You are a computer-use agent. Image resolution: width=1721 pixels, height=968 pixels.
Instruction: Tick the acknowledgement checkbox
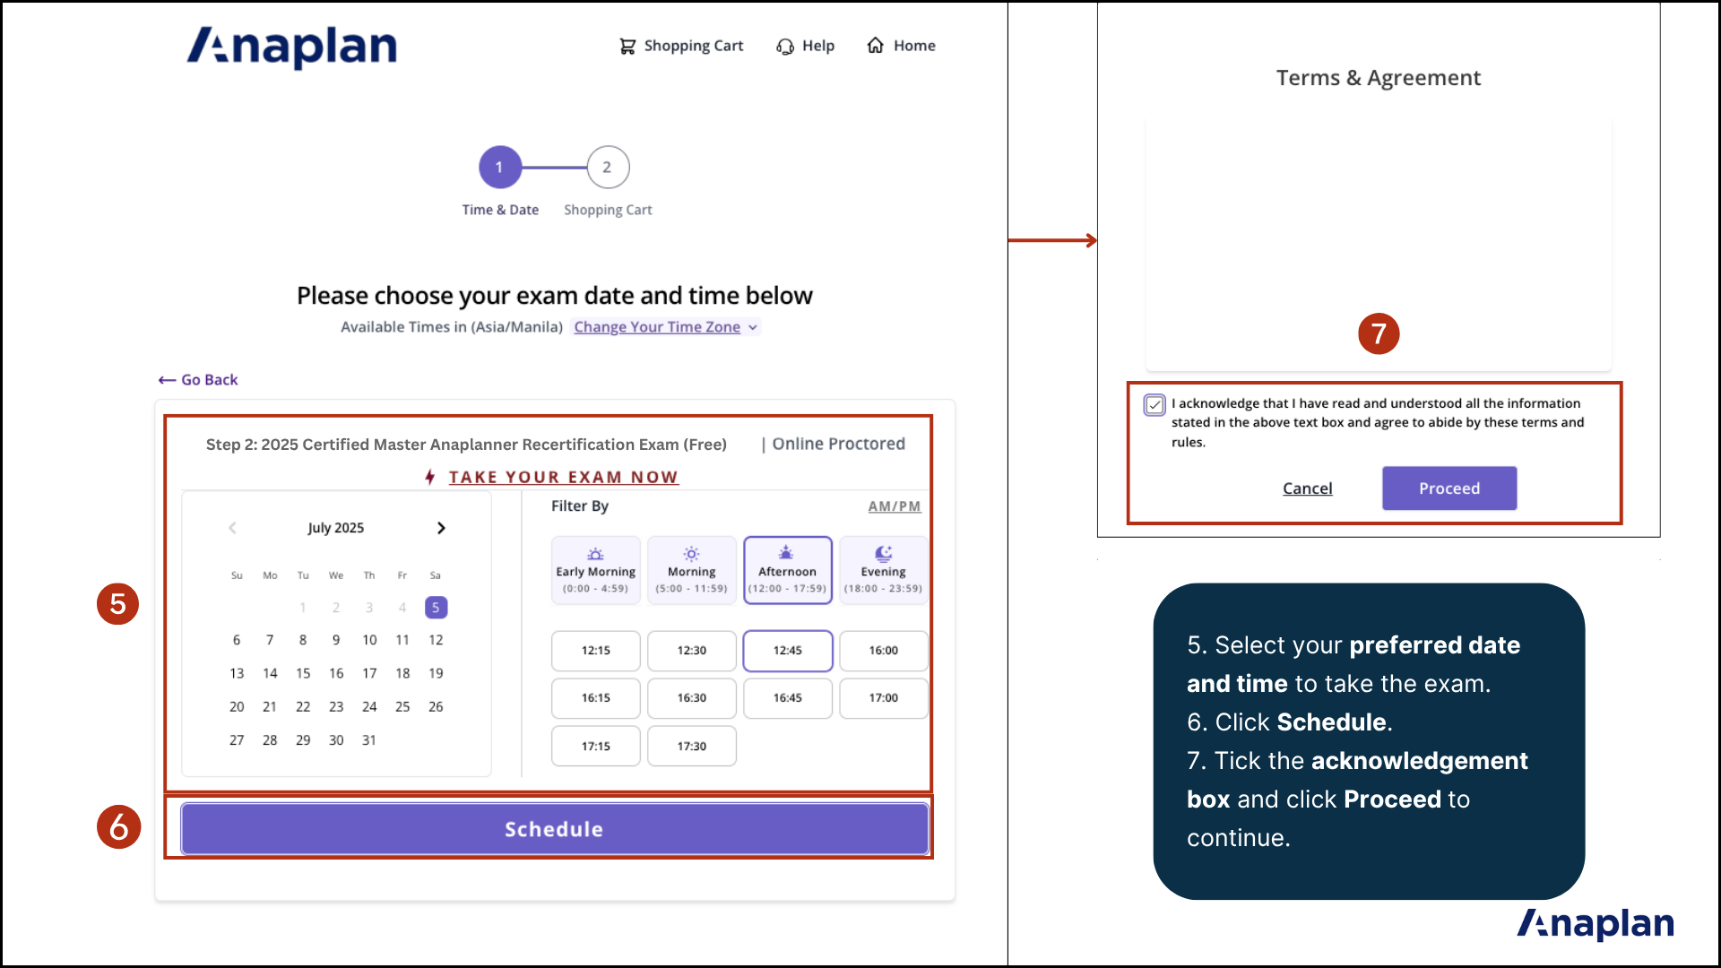click(1155, 405)
